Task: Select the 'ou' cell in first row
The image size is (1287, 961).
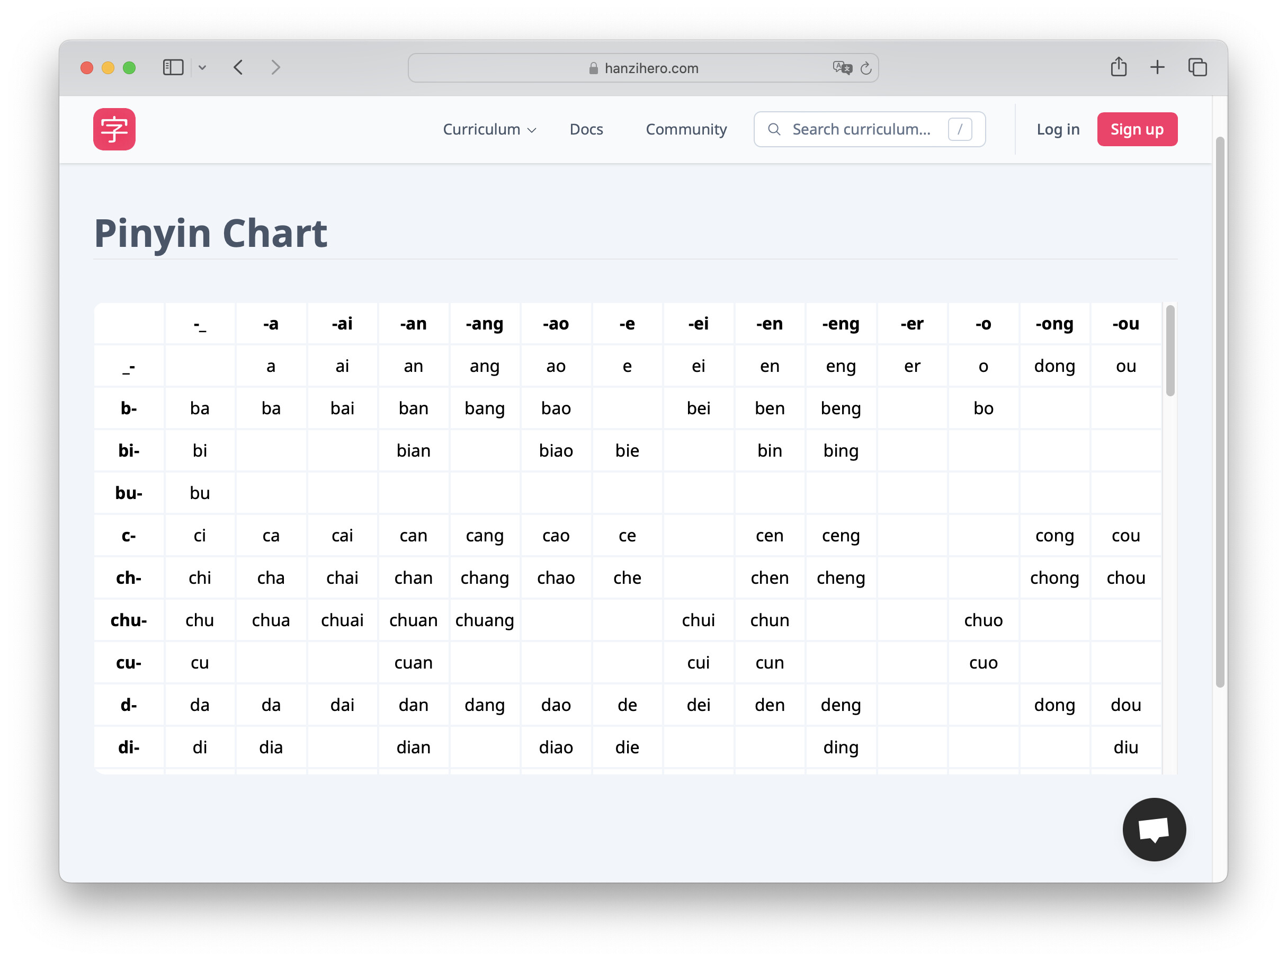Action: [1125, 366]
